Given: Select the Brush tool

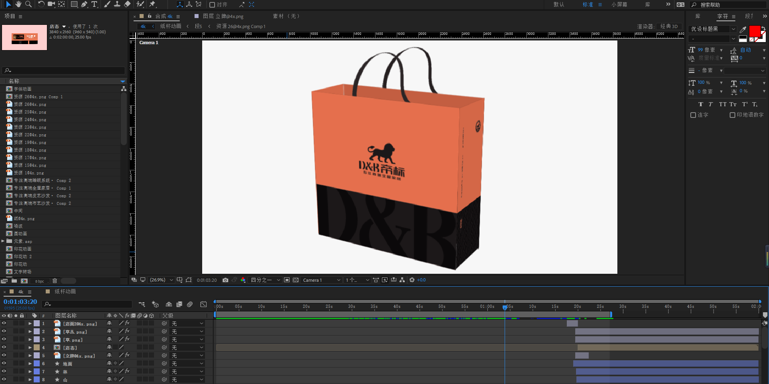Looking at the screenshot, I should point(107,4).
